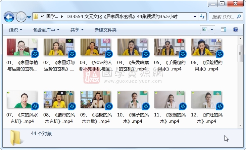Select the D33554 文元文化 breadcrumb folder
Viewport: 246px width, 150px height.
click(x=122, y=16)
